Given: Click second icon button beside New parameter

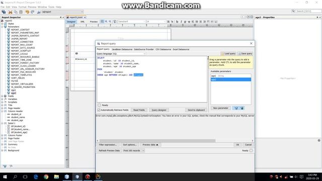Looking at the screenshot, I should click(242, 108).
